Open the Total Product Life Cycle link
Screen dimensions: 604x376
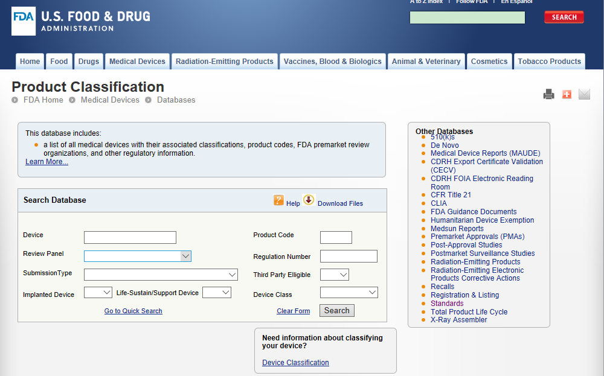(469, 312)
